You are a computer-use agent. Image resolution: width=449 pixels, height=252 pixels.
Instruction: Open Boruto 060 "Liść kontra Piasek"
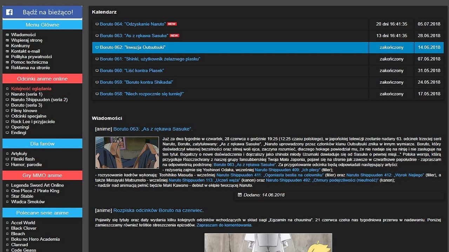pos(132,70)
